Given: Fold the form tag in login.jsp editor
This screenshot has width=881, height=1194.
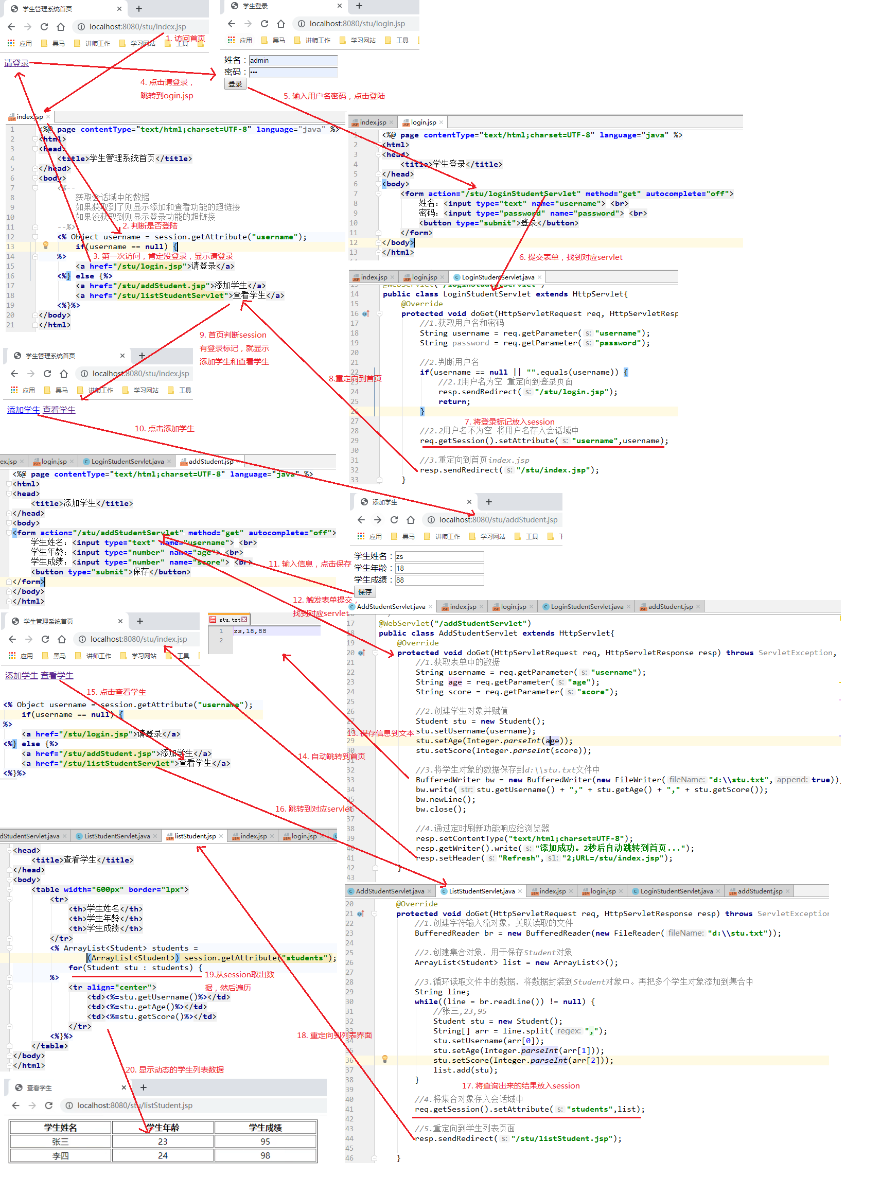Looking at the screenshot, I should (x=378, y=194).
